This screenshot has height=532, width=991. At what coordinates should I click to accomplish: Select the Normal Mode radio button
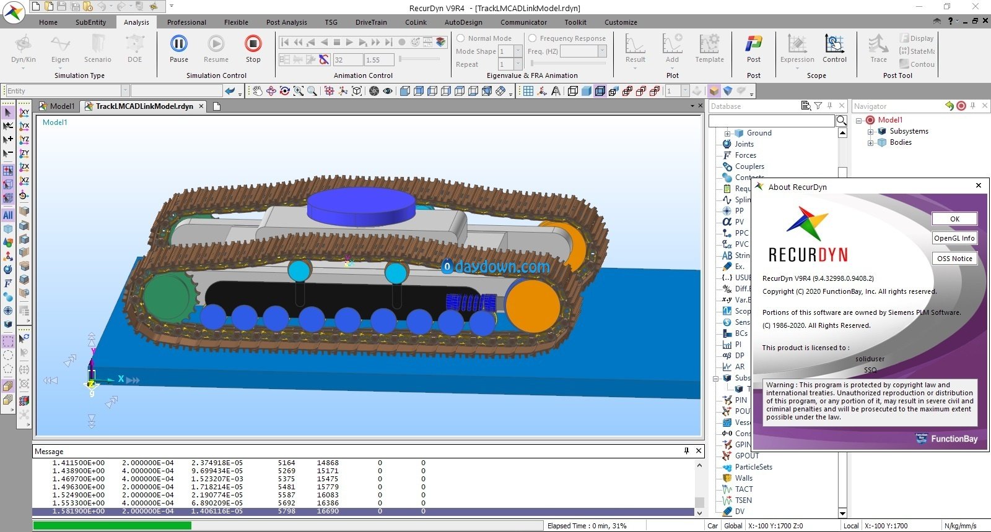461,38
